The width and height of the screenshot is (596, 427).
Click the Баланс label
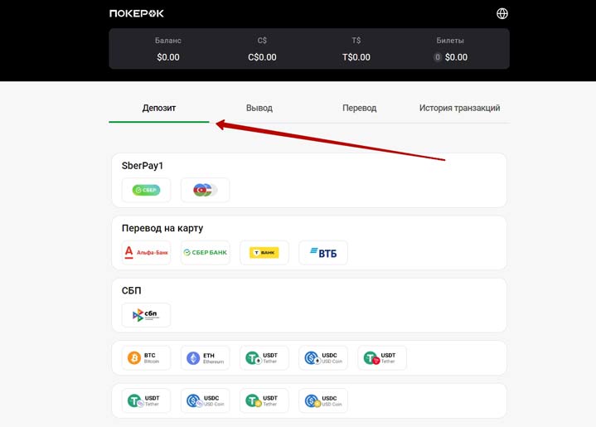click(168, 41)
